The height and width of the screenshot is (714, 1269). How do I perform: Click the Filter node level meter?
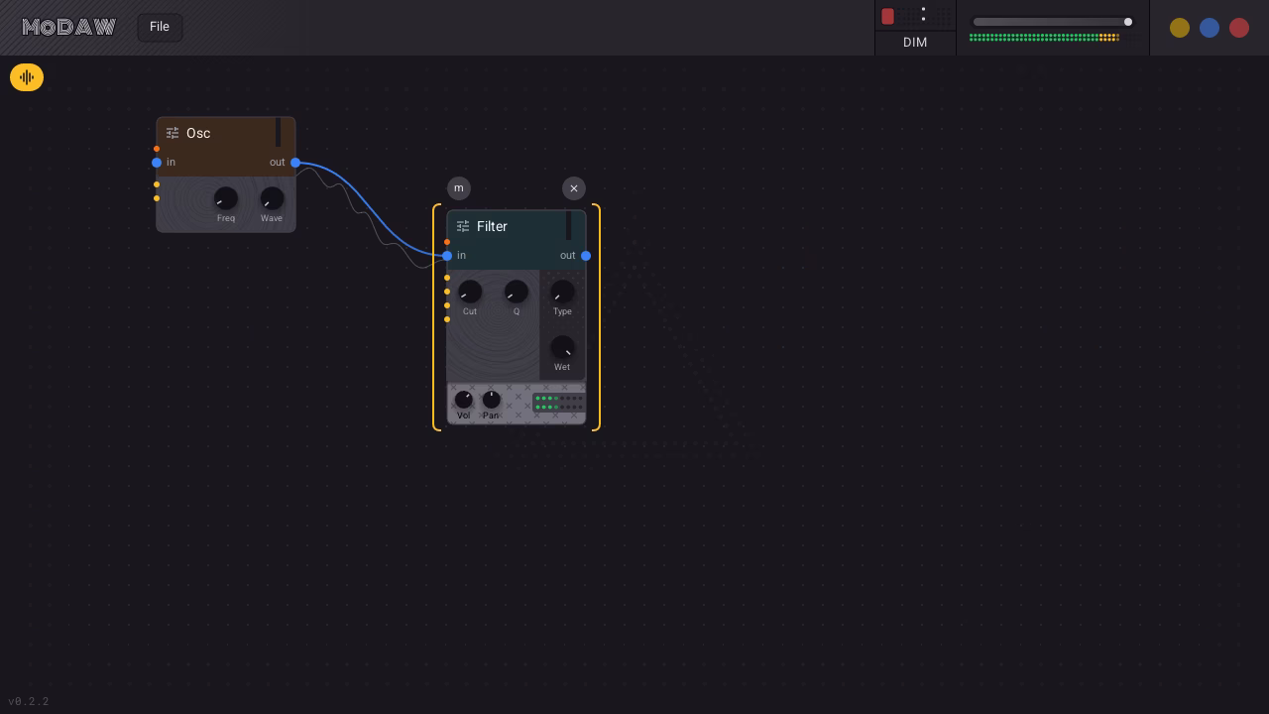click(x=559, y=403)
